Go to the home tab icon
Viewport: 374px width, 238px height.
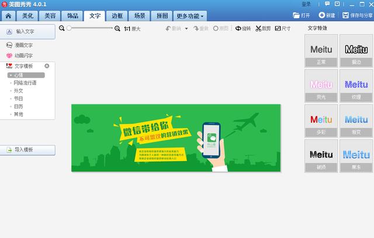click(x=8, y=16)
